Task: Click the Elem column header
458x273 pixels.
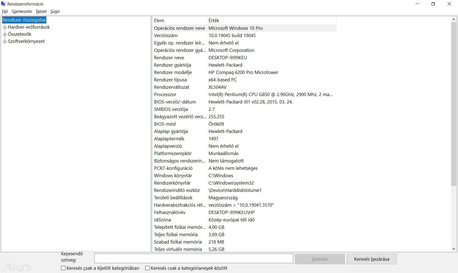Action: pos(180,20)
